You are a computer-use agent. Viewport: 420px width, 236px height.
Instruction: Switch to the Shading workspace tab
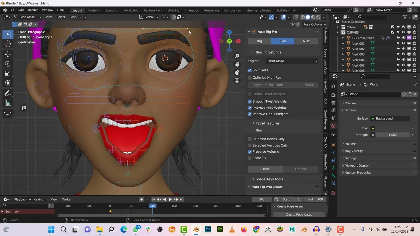point(174,10)
